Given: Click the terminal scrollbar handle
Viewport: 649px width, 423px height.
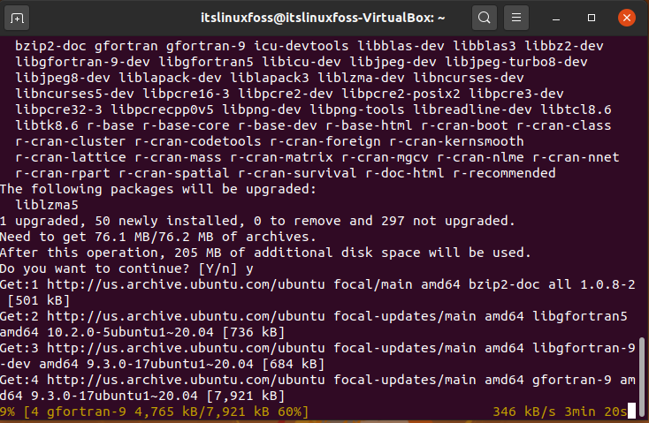Looking at the screenshot, I should pos(642,377).
